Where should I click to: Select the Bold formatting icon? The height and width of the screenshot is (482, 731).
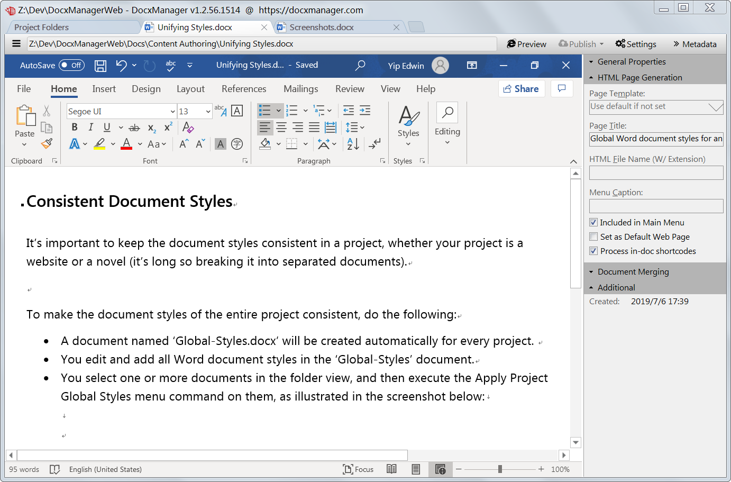point(74,127)
